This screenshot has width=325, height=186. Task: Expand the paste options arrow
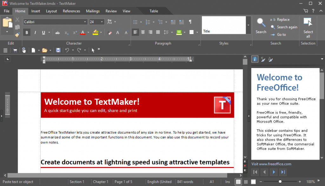point(7,32)
